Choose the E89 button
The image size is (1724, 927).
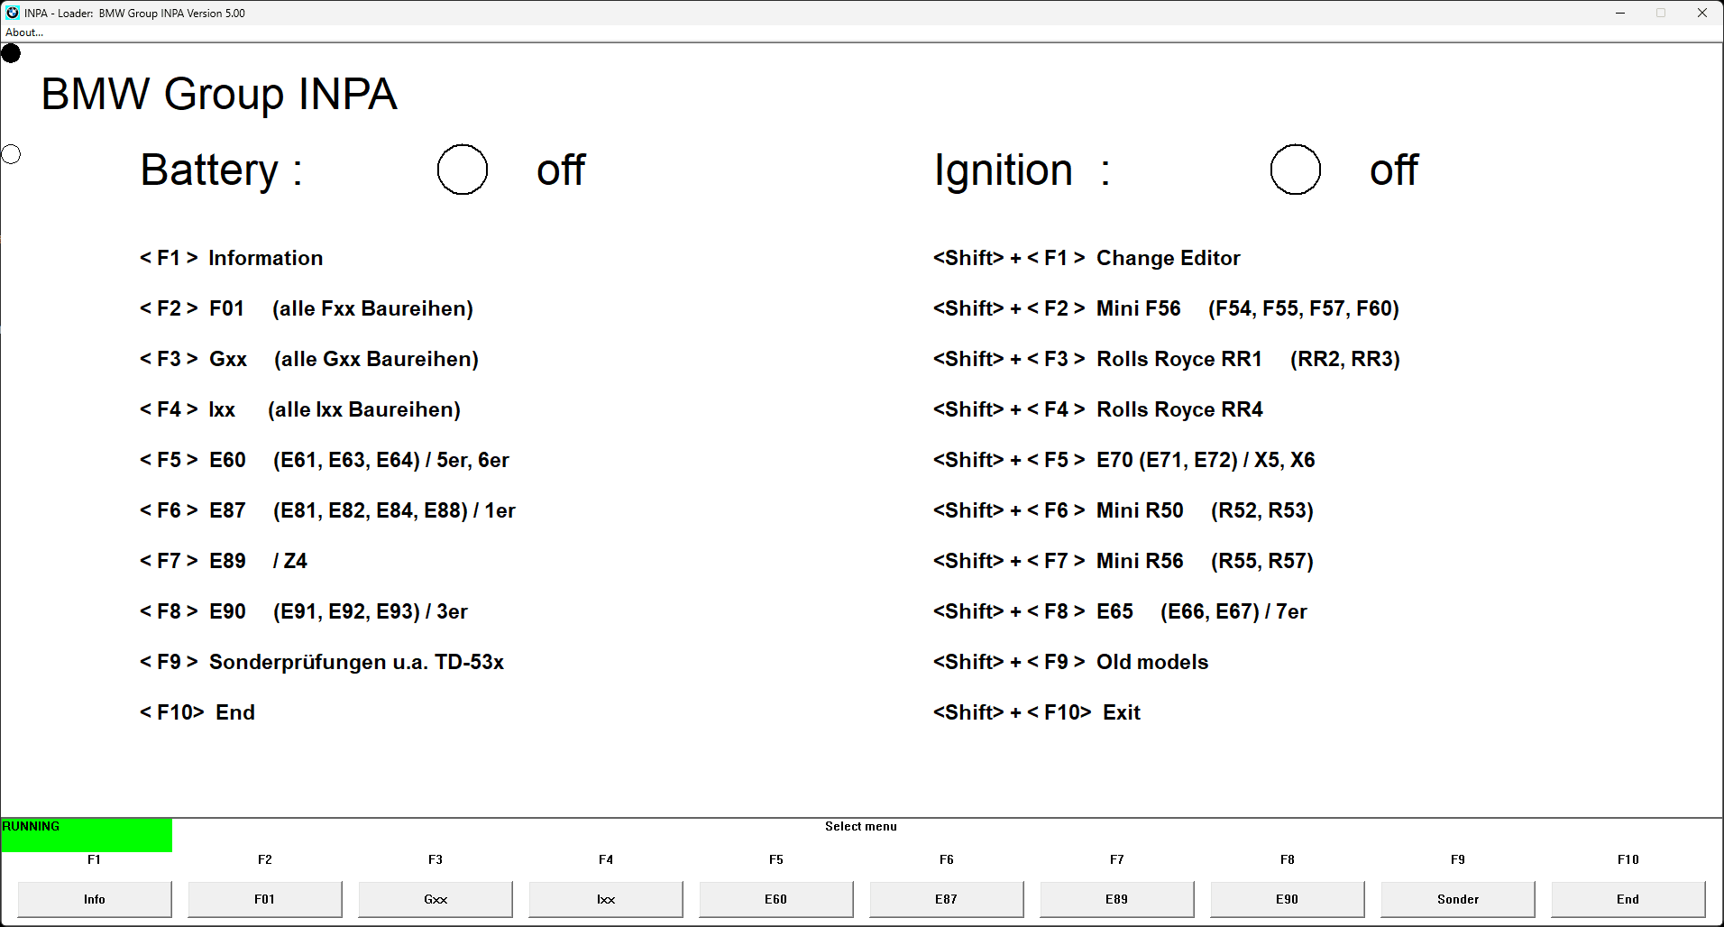[1117, 899]
